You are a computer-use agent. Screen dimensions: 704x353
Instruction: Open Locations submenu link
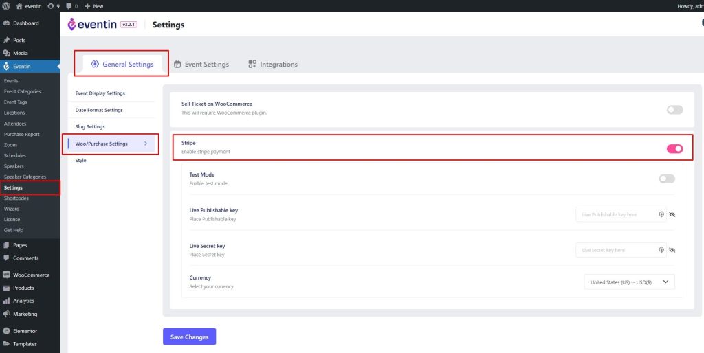click(14, 113)
